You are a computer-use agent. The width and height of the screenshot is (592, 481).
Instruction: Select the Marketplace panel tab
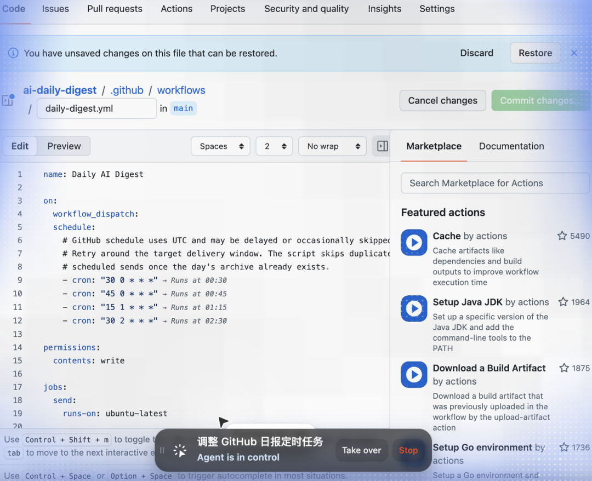pos(434,146)
